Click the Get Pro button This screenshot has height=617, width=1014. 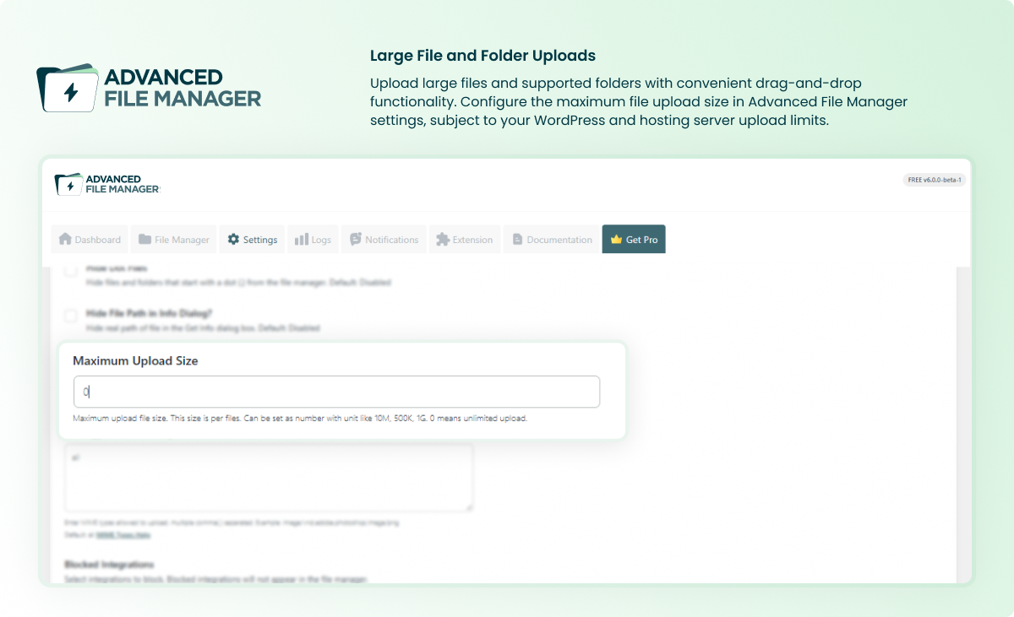pyautogui.click(x=634, y=240)
